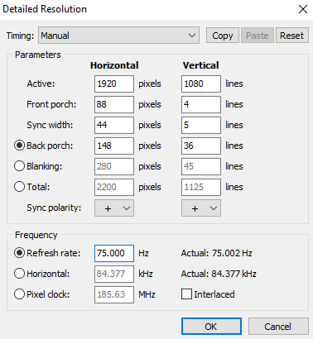313x339 pixels.
Task: Click the Refresh rate value field
Action: (114, 253)
